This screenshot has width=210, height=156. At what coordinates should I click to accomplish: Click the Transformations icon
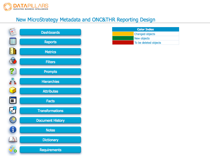pyautogui.click(x=13, y=110)
